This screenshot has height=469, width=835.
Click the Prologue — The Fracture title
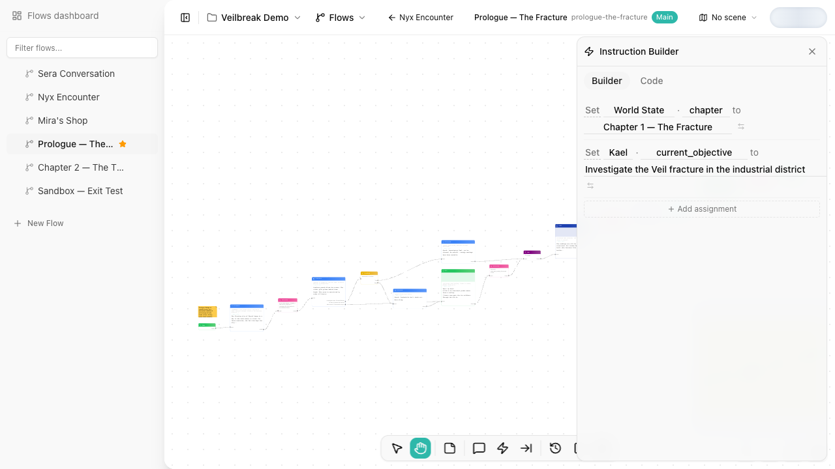coord(521,18)
